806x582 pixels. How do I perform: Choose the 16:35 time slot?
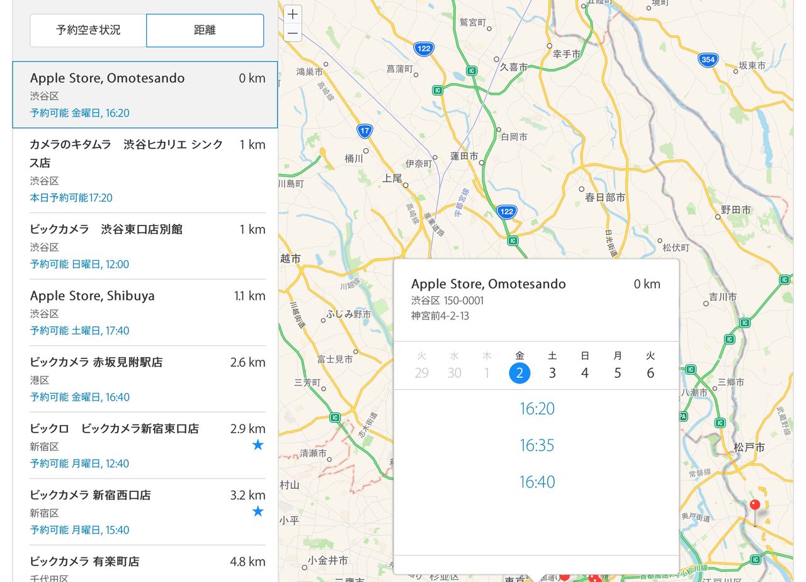tap(537, 445)
